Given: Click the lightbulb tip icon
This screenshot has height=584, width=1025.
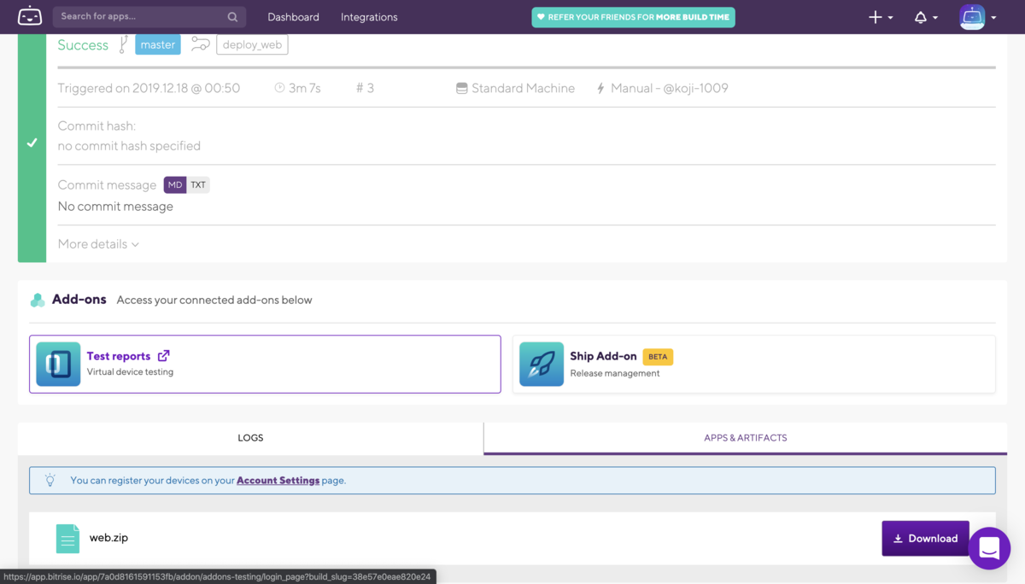Looking at the screenshot, I should (50, 480).
